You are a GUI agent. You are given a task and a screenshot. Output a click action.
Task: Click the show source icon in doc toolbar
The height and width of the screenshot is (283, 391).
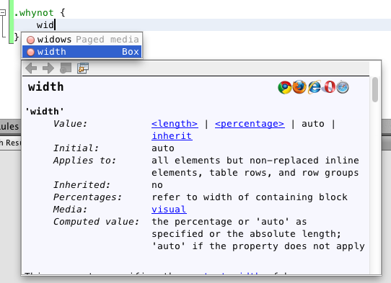point(66,68)
